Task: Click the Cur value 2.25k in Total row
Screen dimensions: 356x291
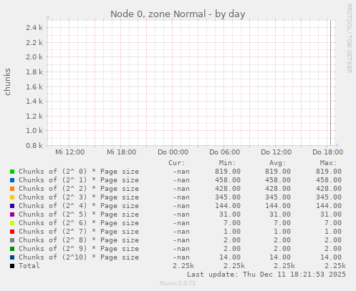Action: 183,266
